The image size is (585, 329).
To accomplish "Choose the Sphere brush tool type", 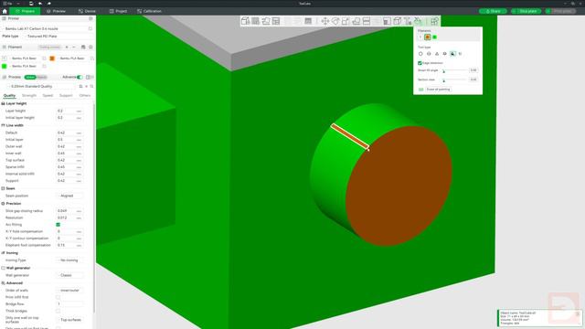I will pos(429,54).
